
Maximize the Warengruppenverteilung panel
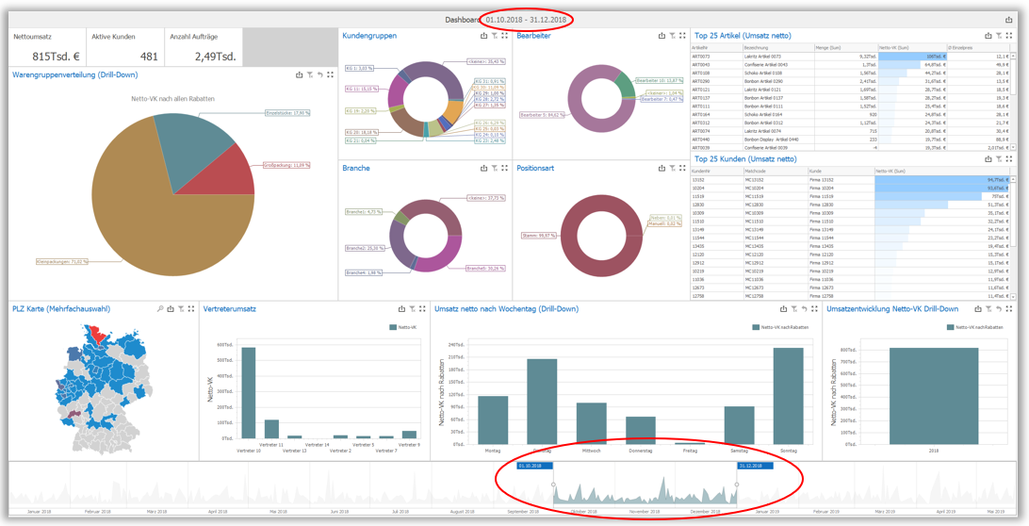coord(330,74)
